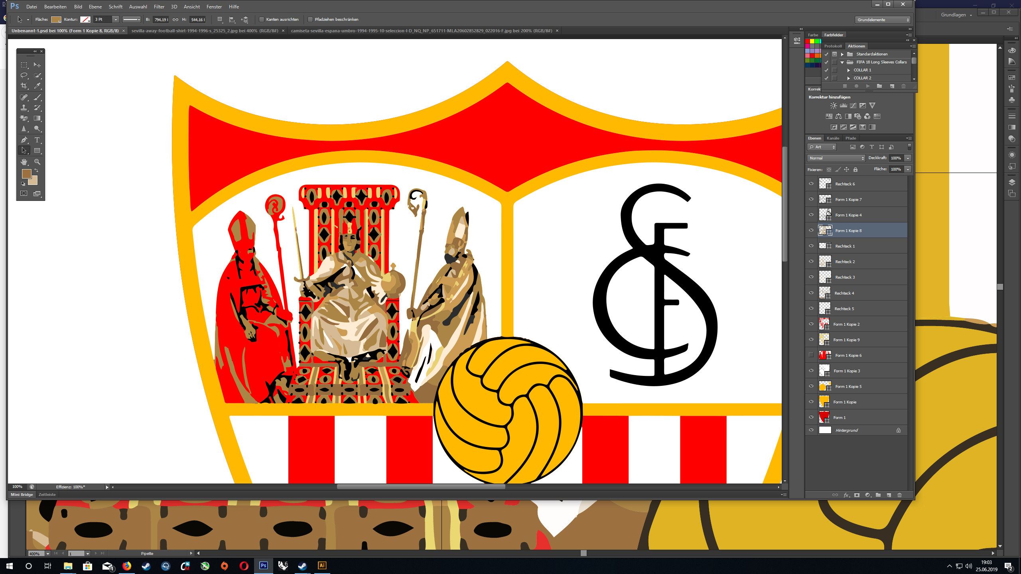This screenshot has width=1021, height=574.
Task: Hide the Form 1 Kopie 8 layer
Action: [811, 230]
